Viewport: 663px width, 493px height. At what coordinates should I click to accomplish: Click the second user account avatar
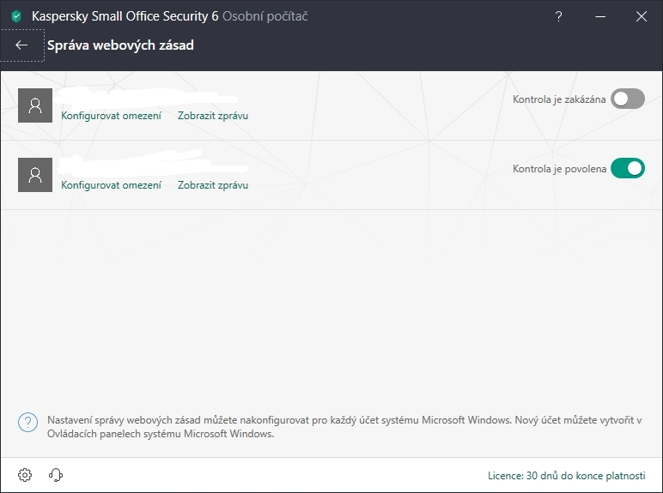[35, 175]
